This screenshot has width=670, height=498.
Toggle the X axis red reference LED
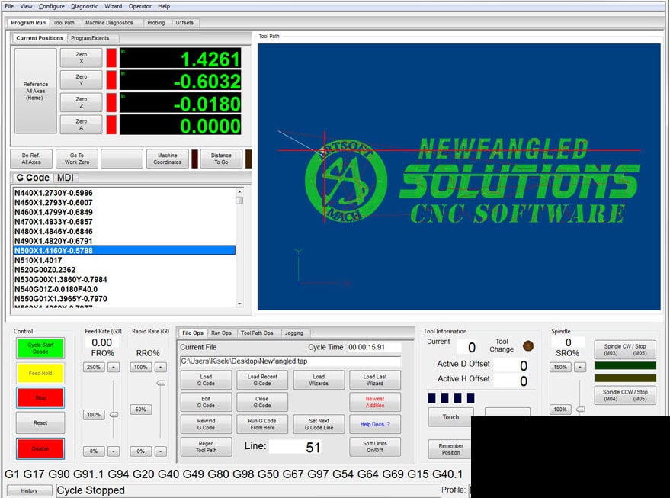click(x=111, y=58)
